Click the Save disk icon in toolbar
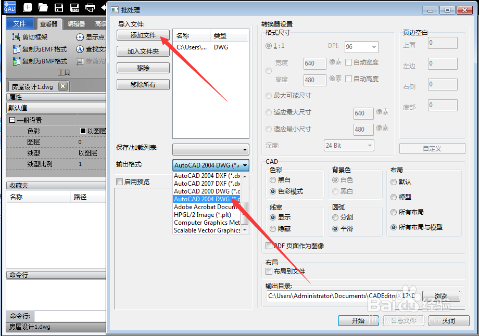 [59, 7]
